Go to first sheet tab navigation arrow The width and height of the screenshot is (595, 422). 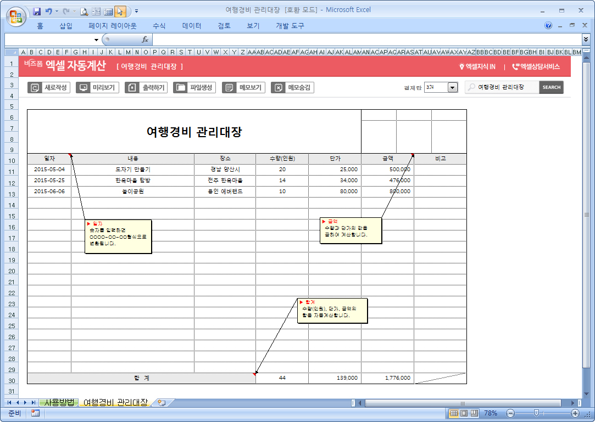(x=9, y=403)
